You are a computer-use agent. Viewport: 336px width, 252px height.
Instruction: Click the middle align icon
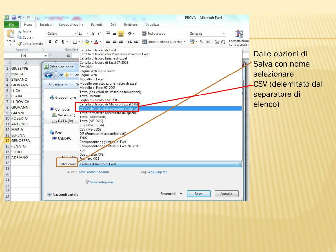(115, 34)
